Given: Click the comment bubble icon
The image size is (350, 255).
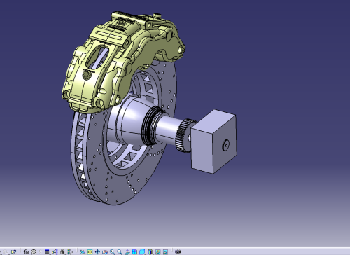Looking at the screenshot, I should [x=34, y=252].
